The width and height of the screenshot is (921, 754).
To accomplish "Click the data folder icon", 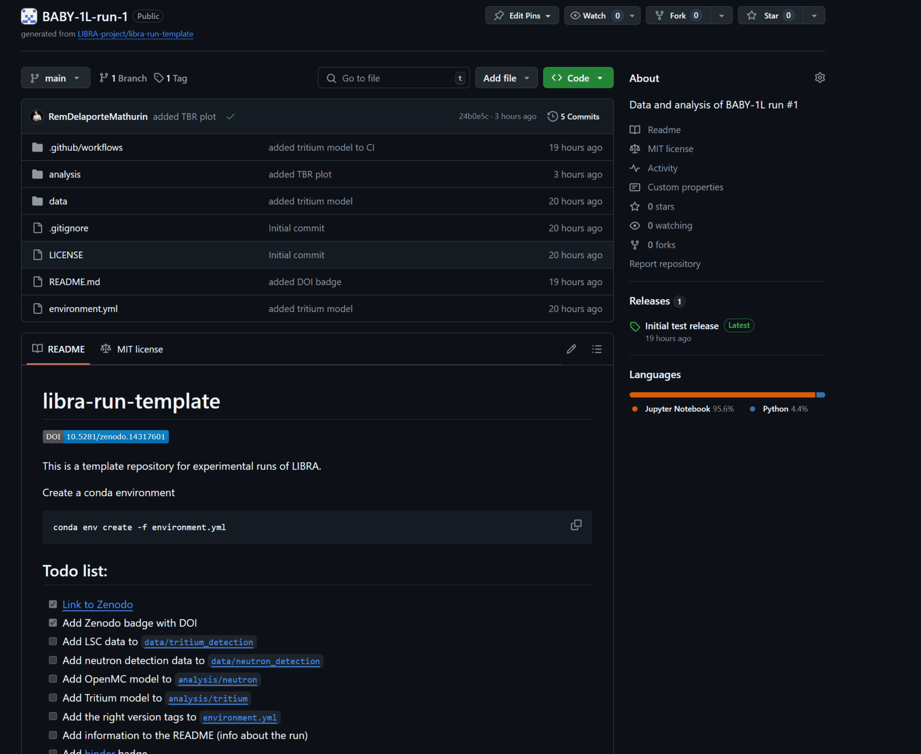I will pos(37,201).
